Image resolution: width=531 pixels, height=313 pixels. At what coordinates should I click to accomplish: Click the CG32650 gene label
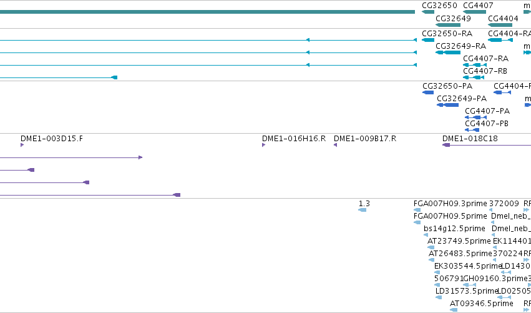pos(439,6)
